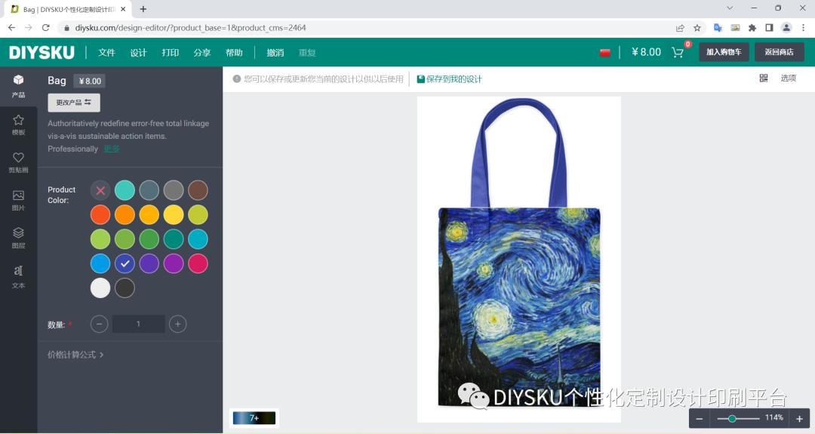815x434 pixels.
Task: Open the 设计 (Design) menu
Action: (138, 53)
